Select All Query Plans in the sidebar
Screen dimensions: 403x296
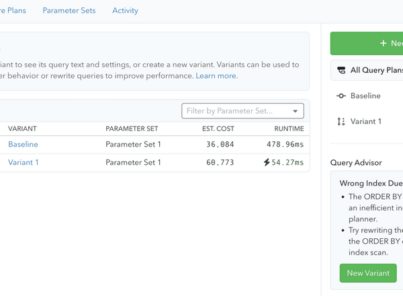(x=376, y=70)
